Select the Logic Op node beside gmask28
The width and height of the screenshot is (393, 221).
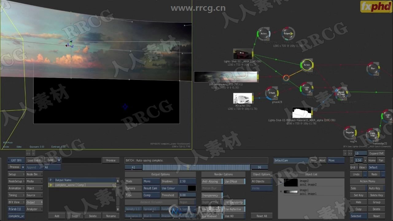[306, 88]
